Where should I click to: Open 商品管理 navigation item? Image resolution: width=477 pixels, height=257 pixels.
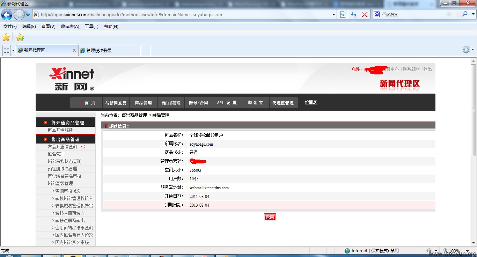tap(143, 103)
